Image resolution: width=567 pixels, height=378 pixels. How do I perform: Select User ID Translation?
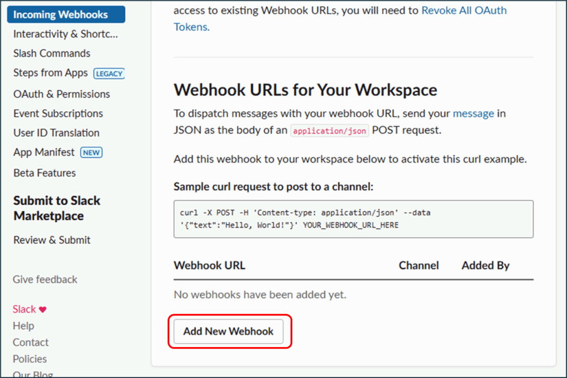coord(56,133)
